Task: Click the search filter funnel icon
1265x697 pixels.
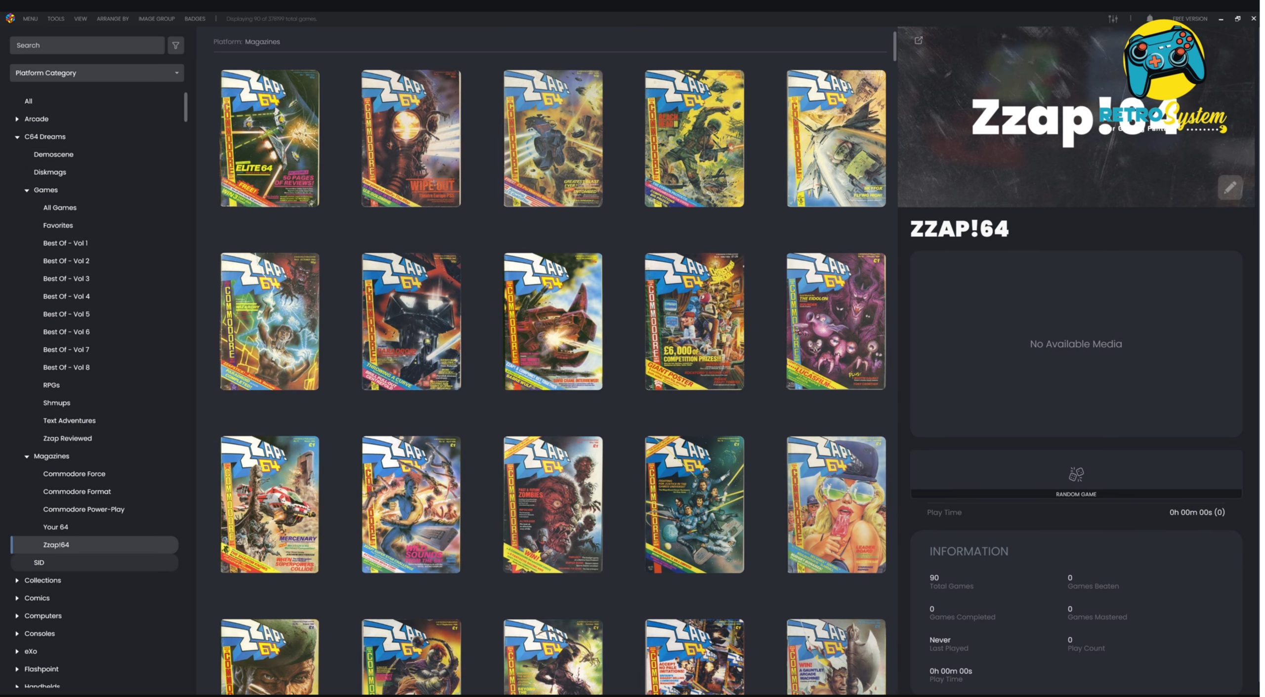Action: click(175, 45)
